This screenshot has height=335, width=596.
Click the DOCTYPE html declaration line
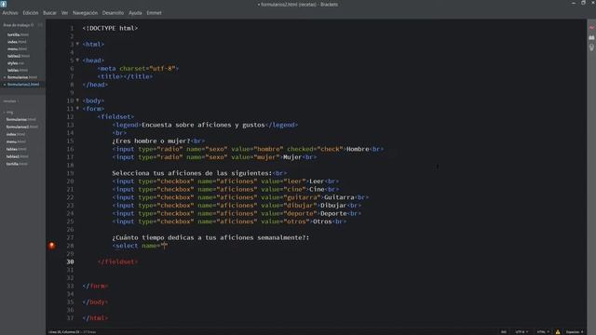110,28
